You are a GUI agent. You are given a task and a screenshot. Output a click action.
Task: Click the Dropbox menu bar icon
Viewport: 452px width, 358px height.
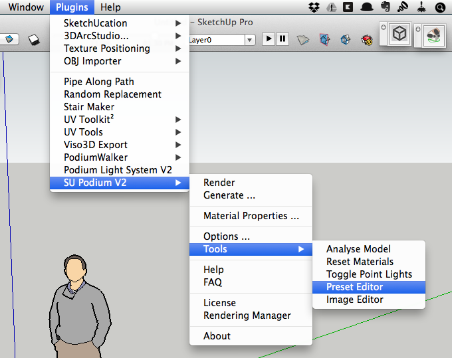point(314,7)
